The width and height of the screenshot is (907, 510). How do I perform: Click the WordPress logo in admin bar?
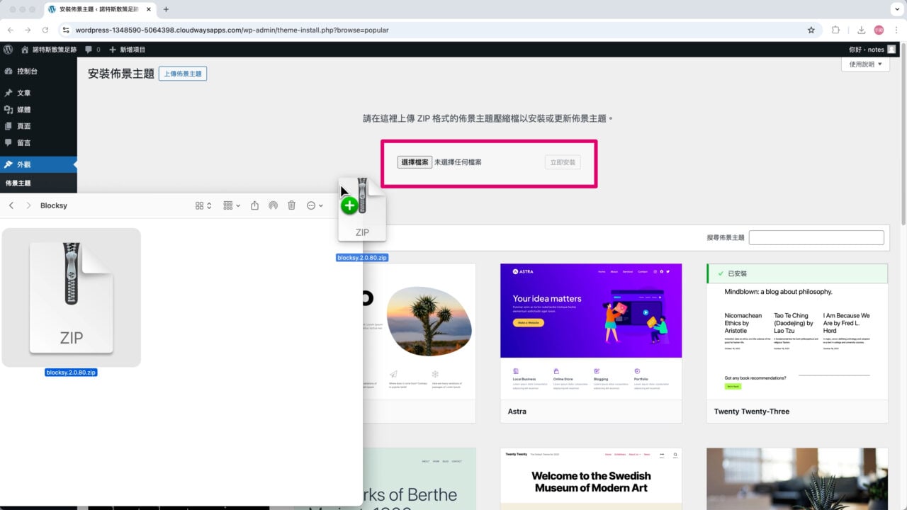point(8,50)
